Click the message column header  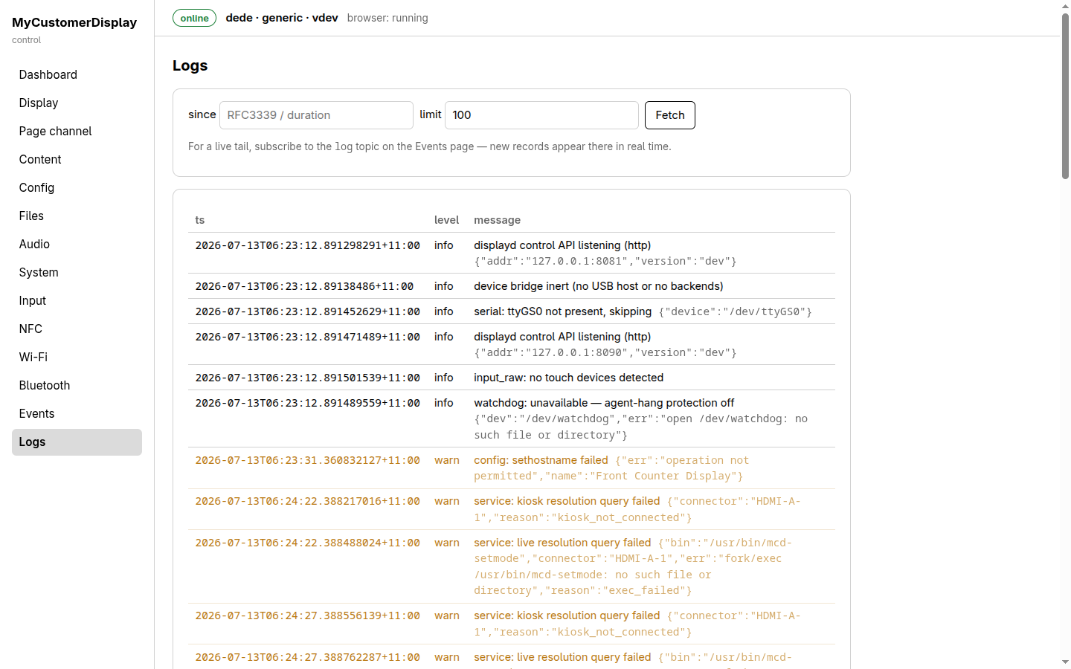point(497,220)
